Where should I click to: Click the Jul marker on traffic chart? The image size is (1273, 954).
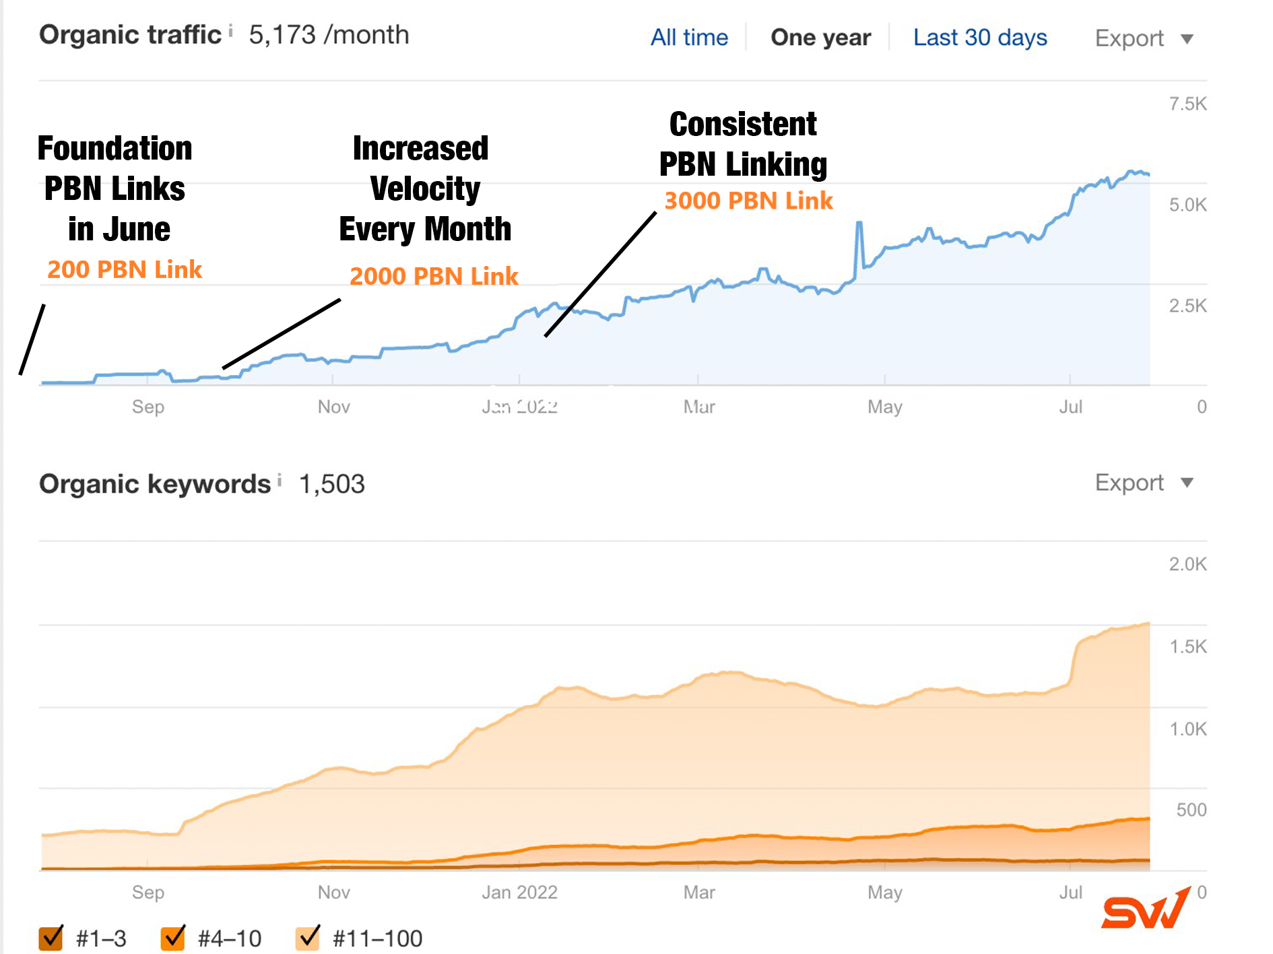click(1070, 407)
